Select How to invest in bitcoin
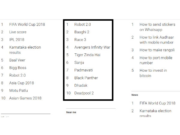This screenshot has width=180, height=135. (153, 73)
